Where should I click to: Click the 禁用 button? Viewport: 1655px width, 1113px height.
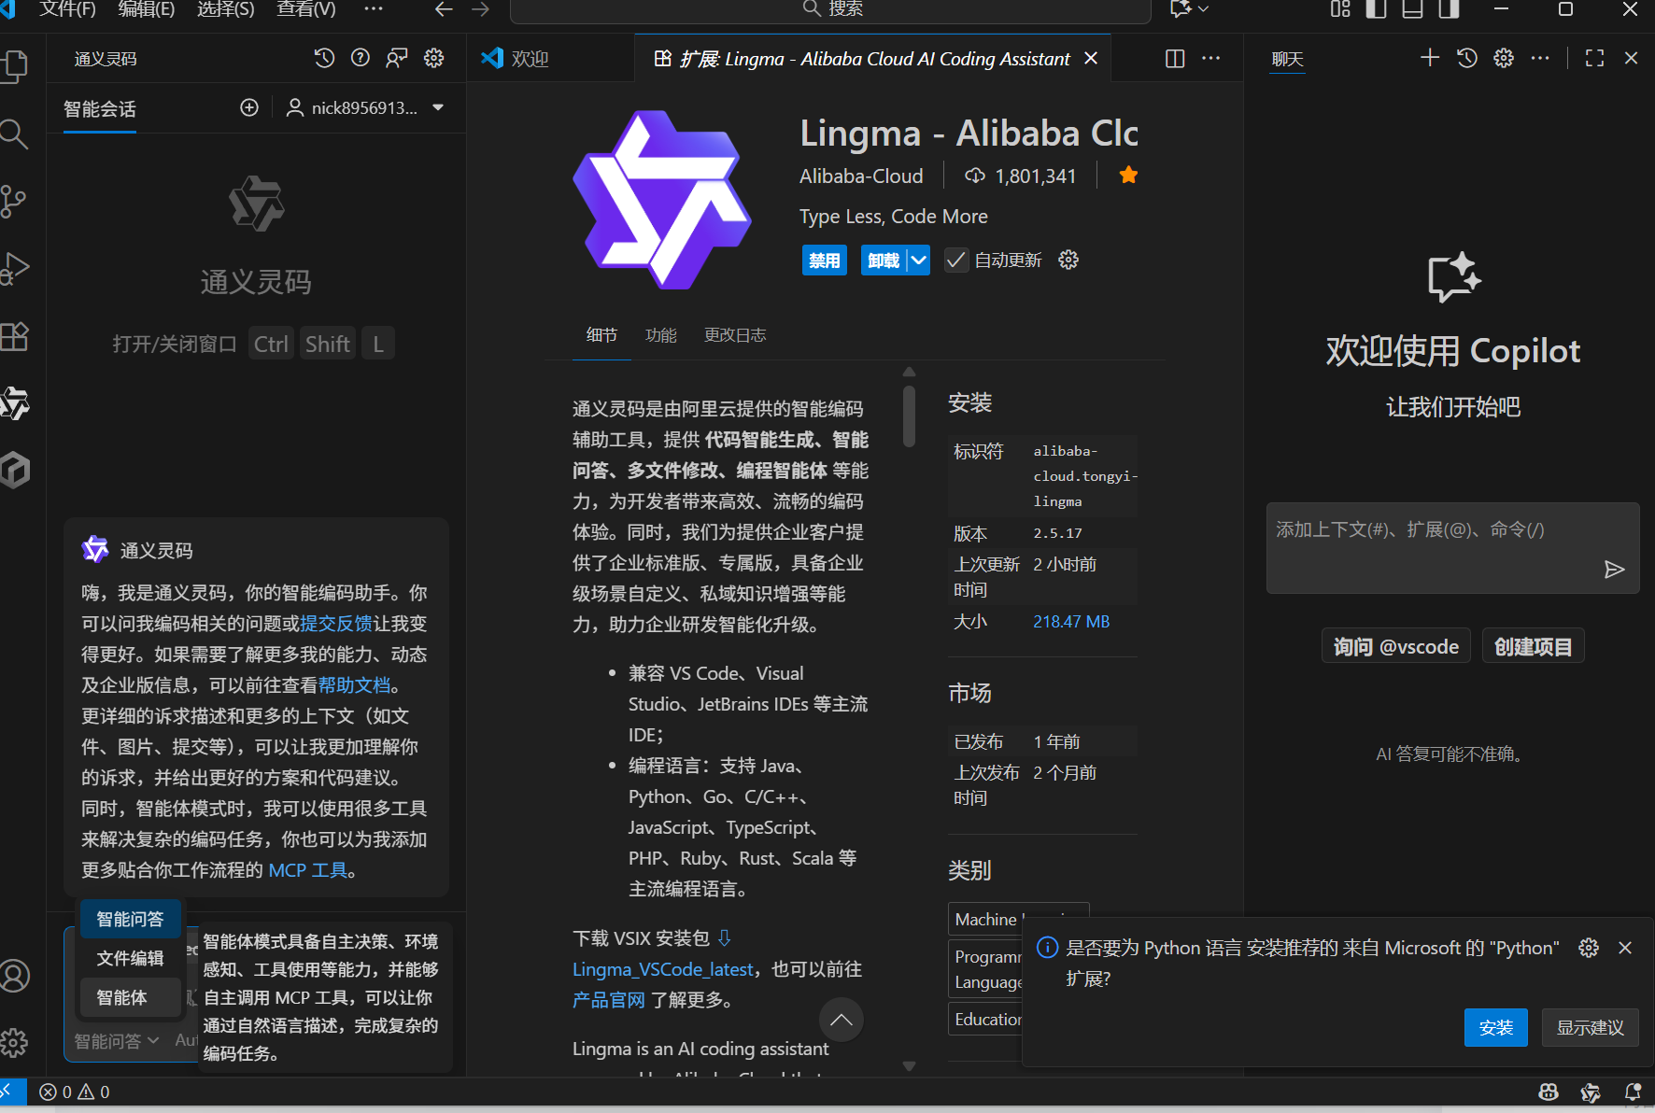(824, 260)
